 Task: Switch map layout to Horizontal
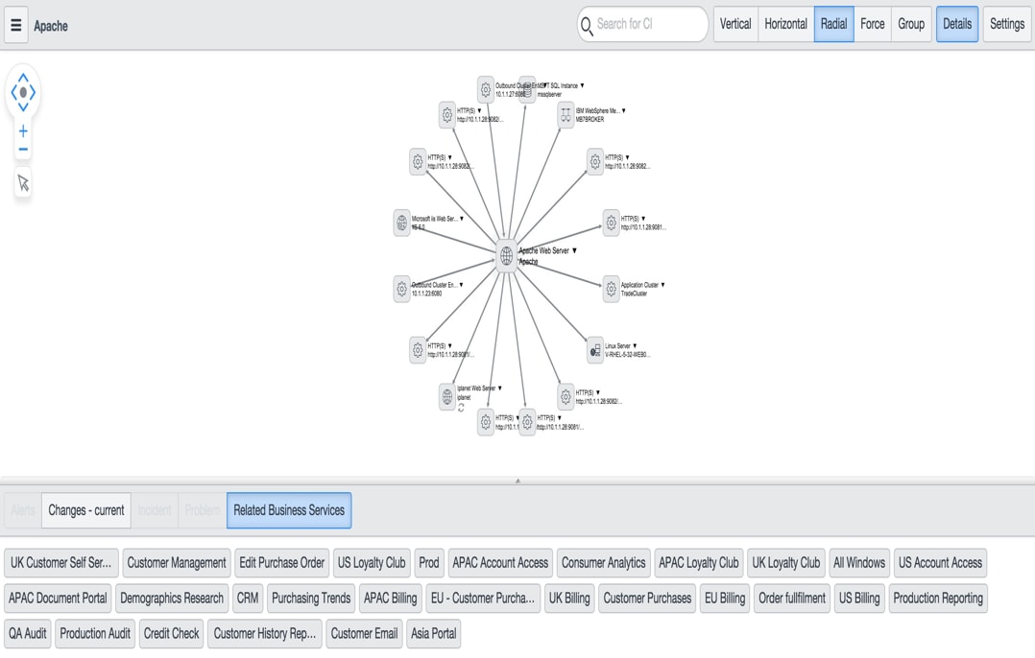(x=785, y=24)
